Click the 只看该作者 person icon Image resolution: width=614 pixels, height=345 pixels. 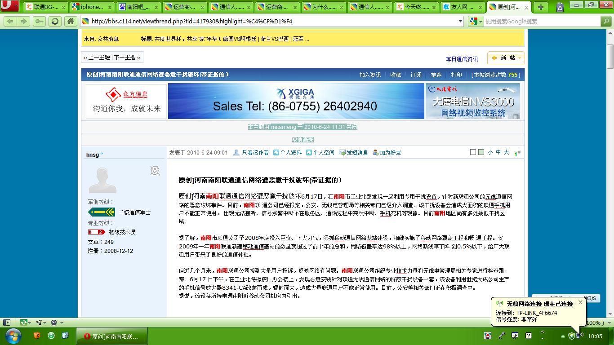(236, 153)
